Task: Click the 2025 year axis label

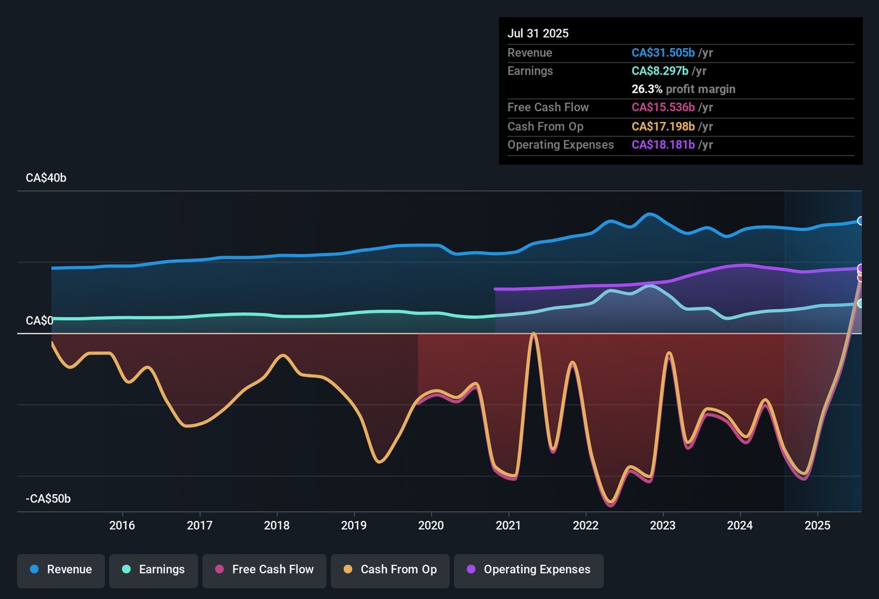Action: pos(817,526)
